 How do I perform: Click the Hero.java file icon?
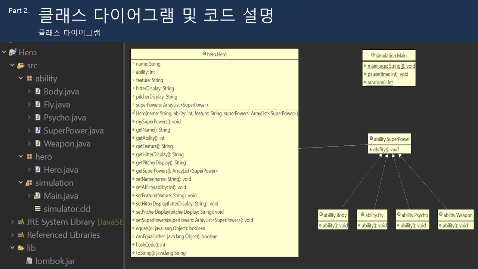coord(38,170)
